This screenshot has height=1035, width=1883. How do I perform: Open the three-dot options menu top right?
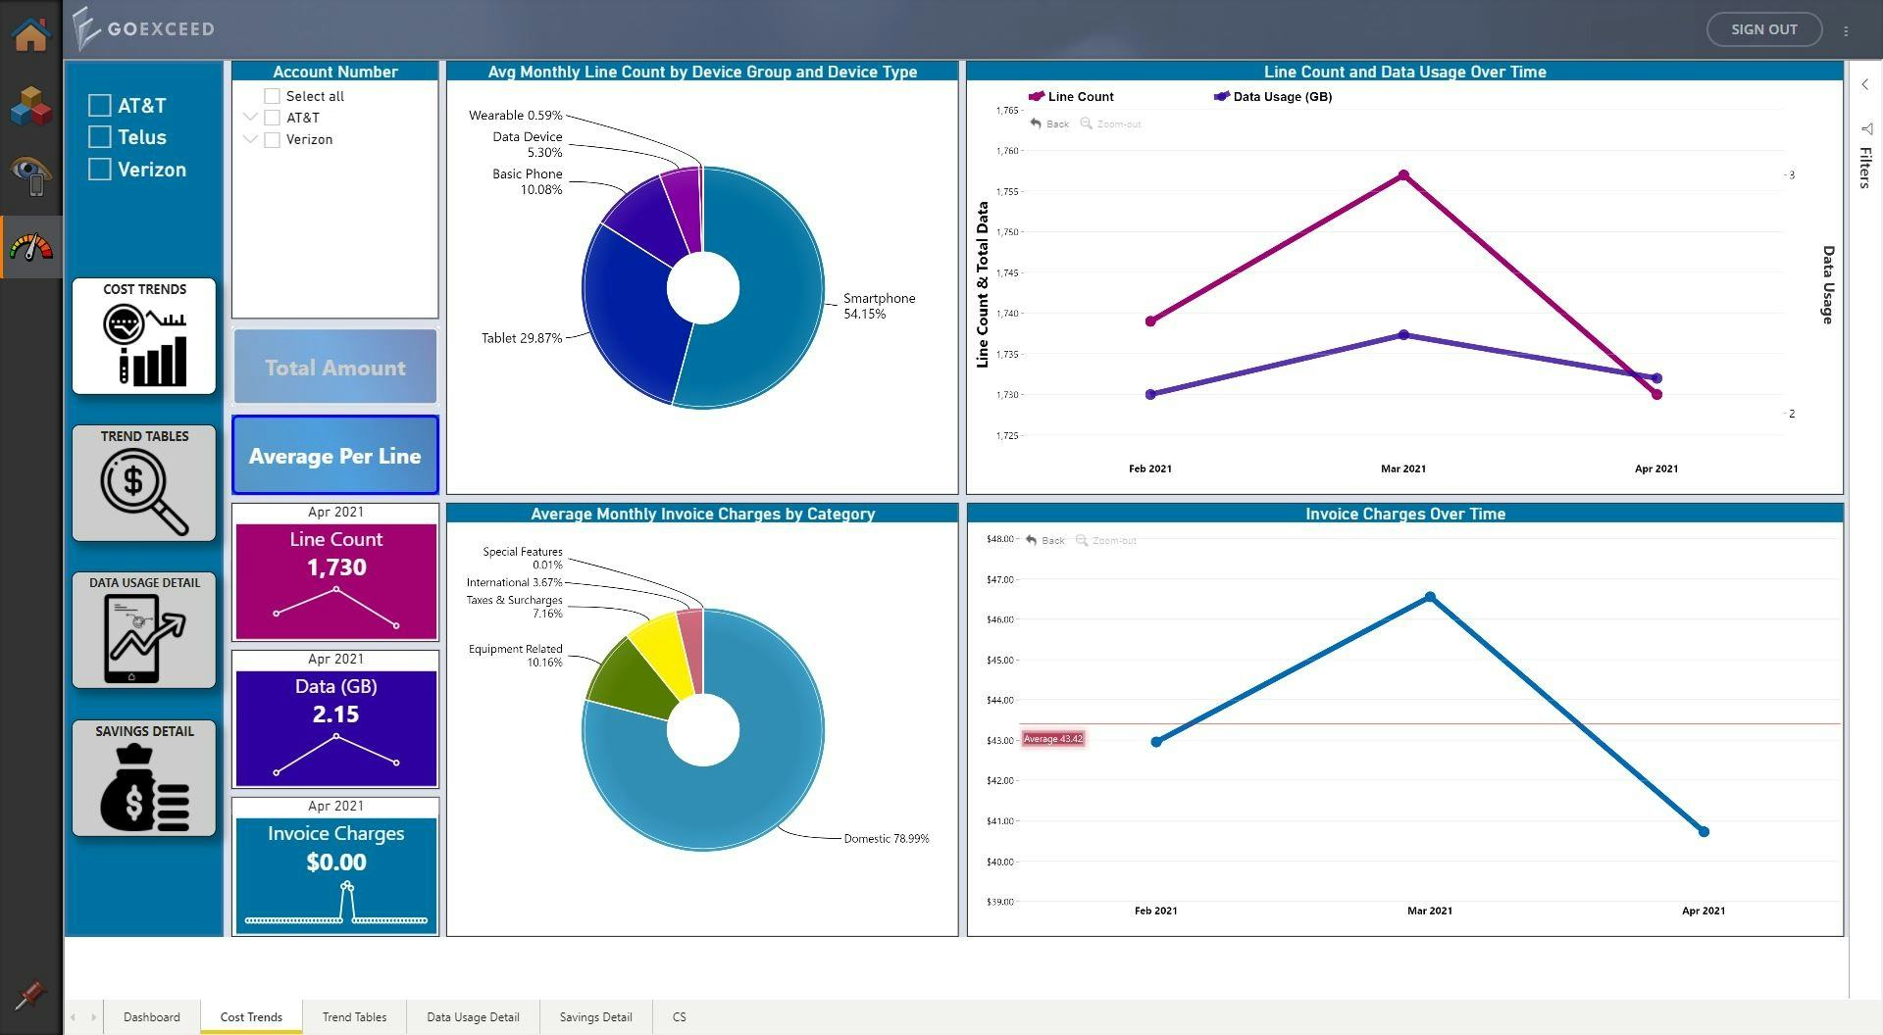pyautogui.click(x=1847, y=30)
